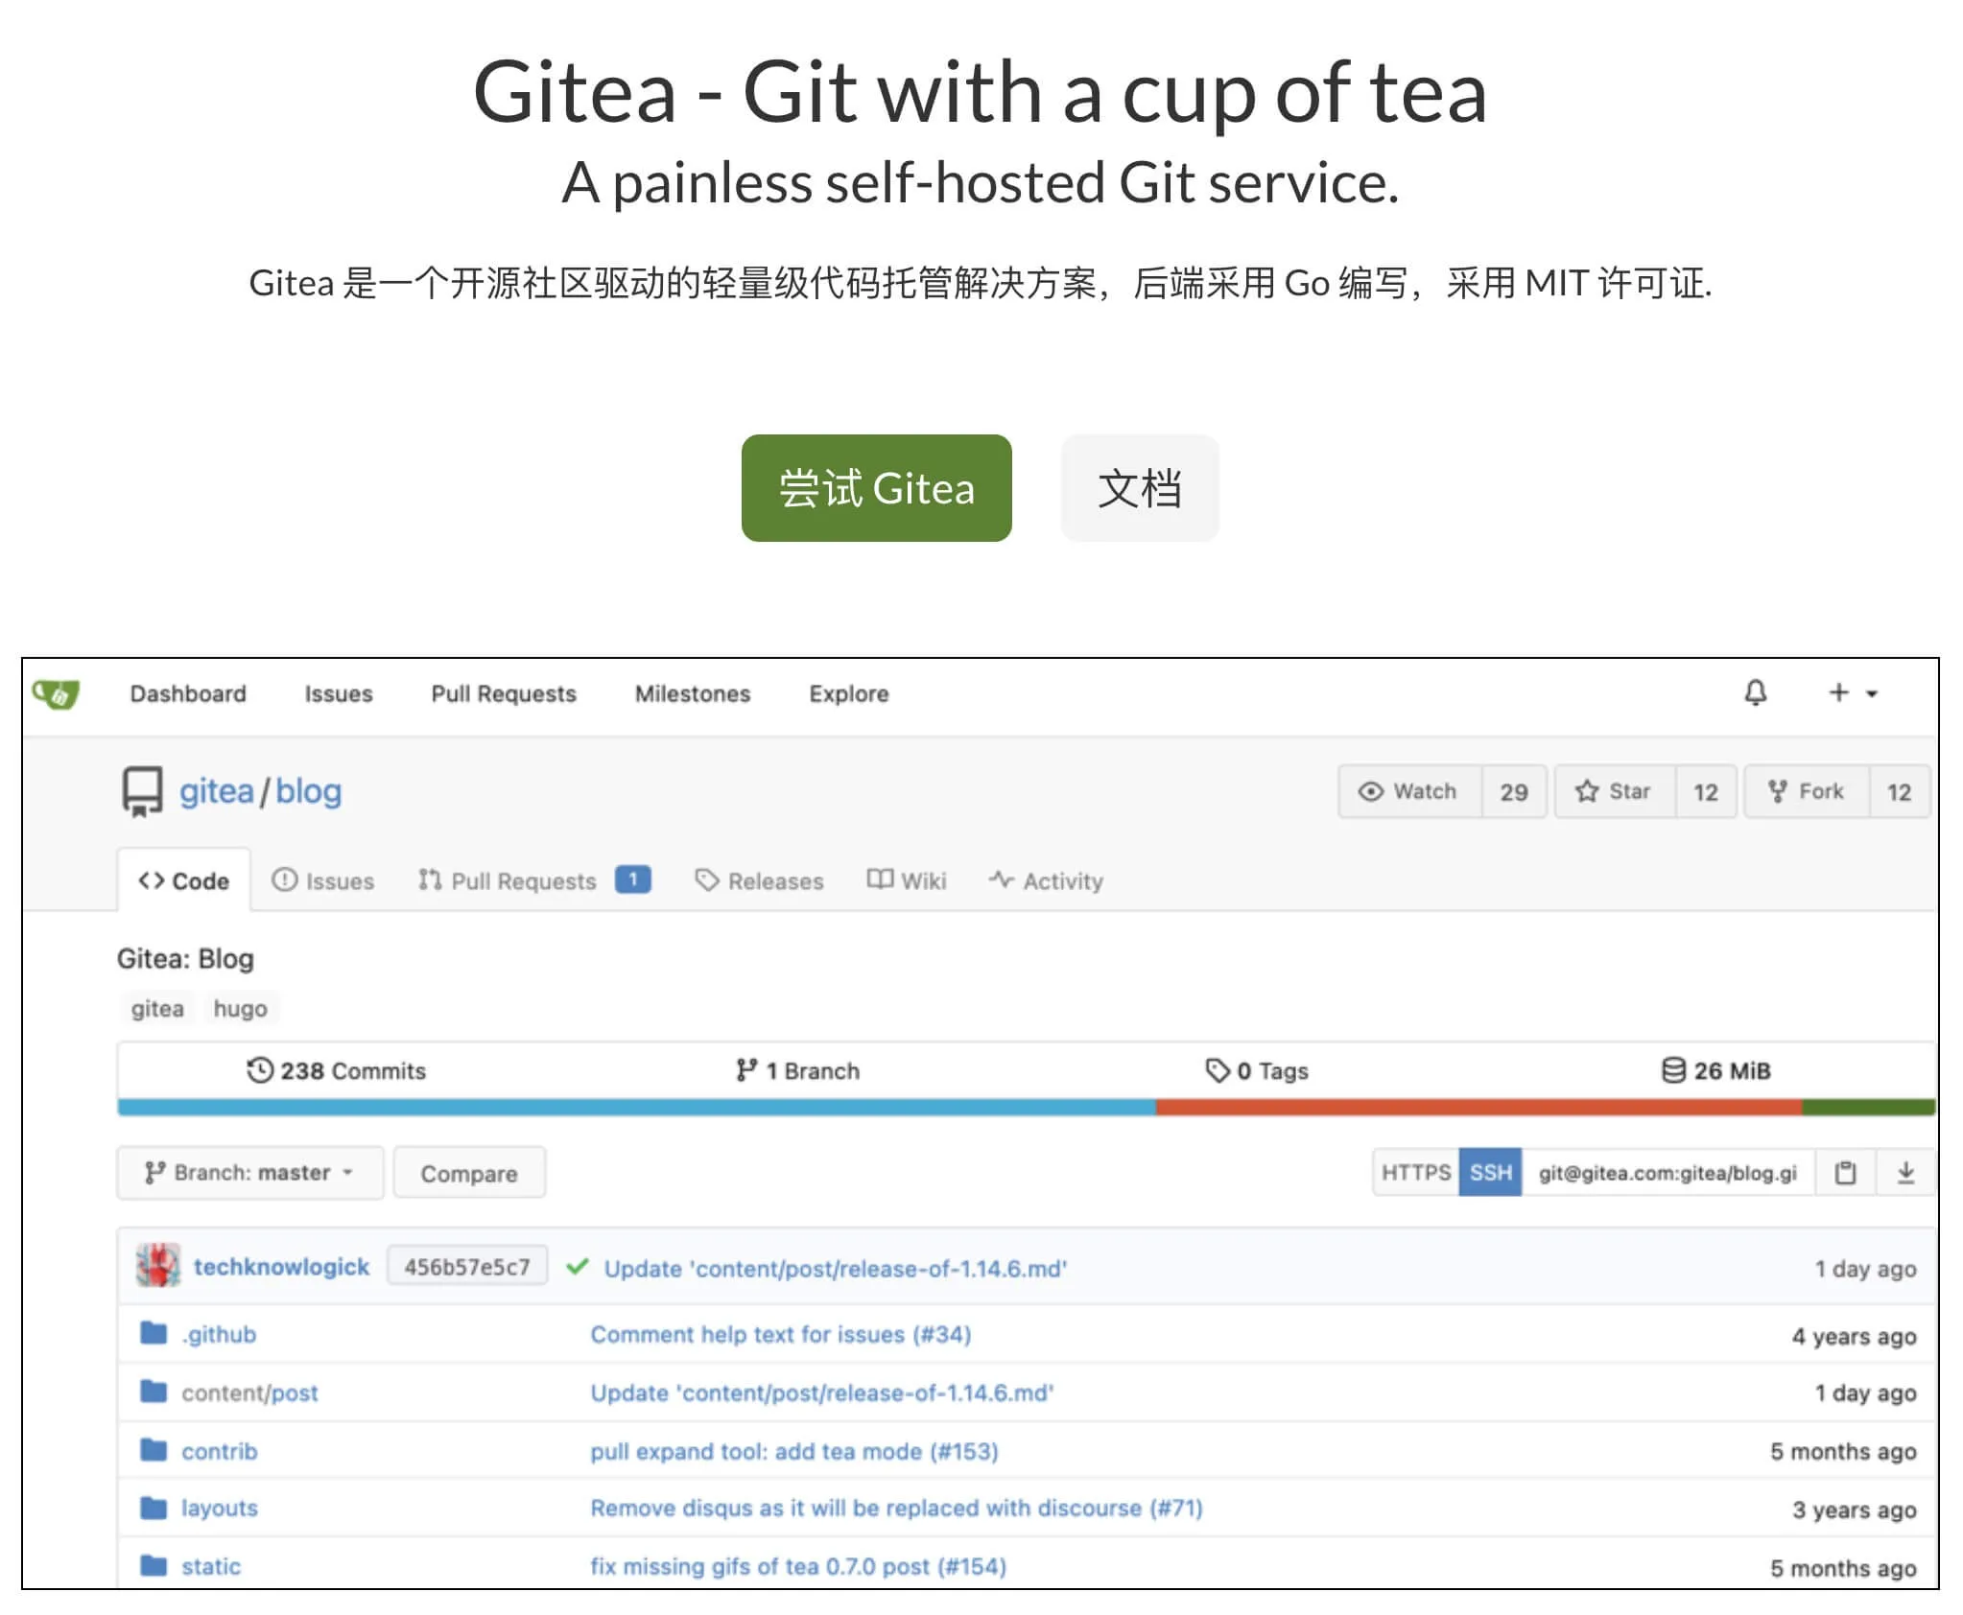Click the download repository icon
This screenshot has width=1963, height=1615.
(x=1905, y=1172)
